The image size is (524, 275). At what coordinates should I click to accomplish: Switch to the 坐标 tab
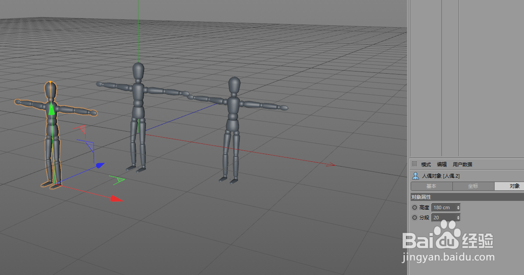click(x=473, y=186)
